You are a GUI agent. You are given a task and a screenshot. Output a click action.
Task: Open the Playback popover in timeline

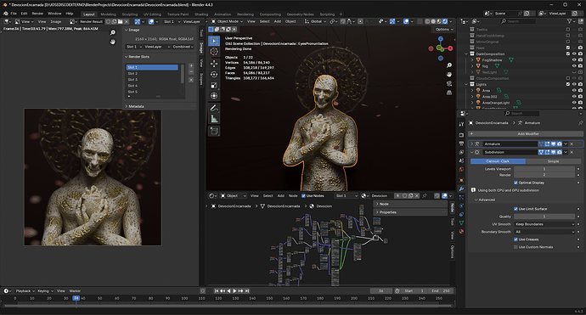tap(25, 290)
